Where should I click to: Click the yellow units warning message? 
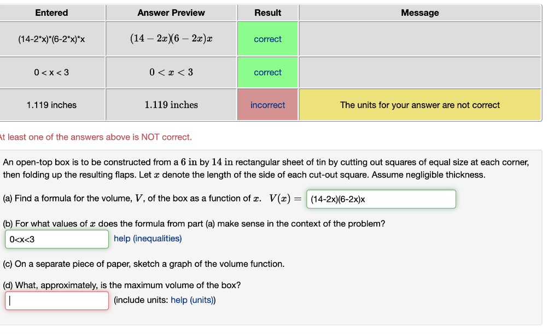419,104
